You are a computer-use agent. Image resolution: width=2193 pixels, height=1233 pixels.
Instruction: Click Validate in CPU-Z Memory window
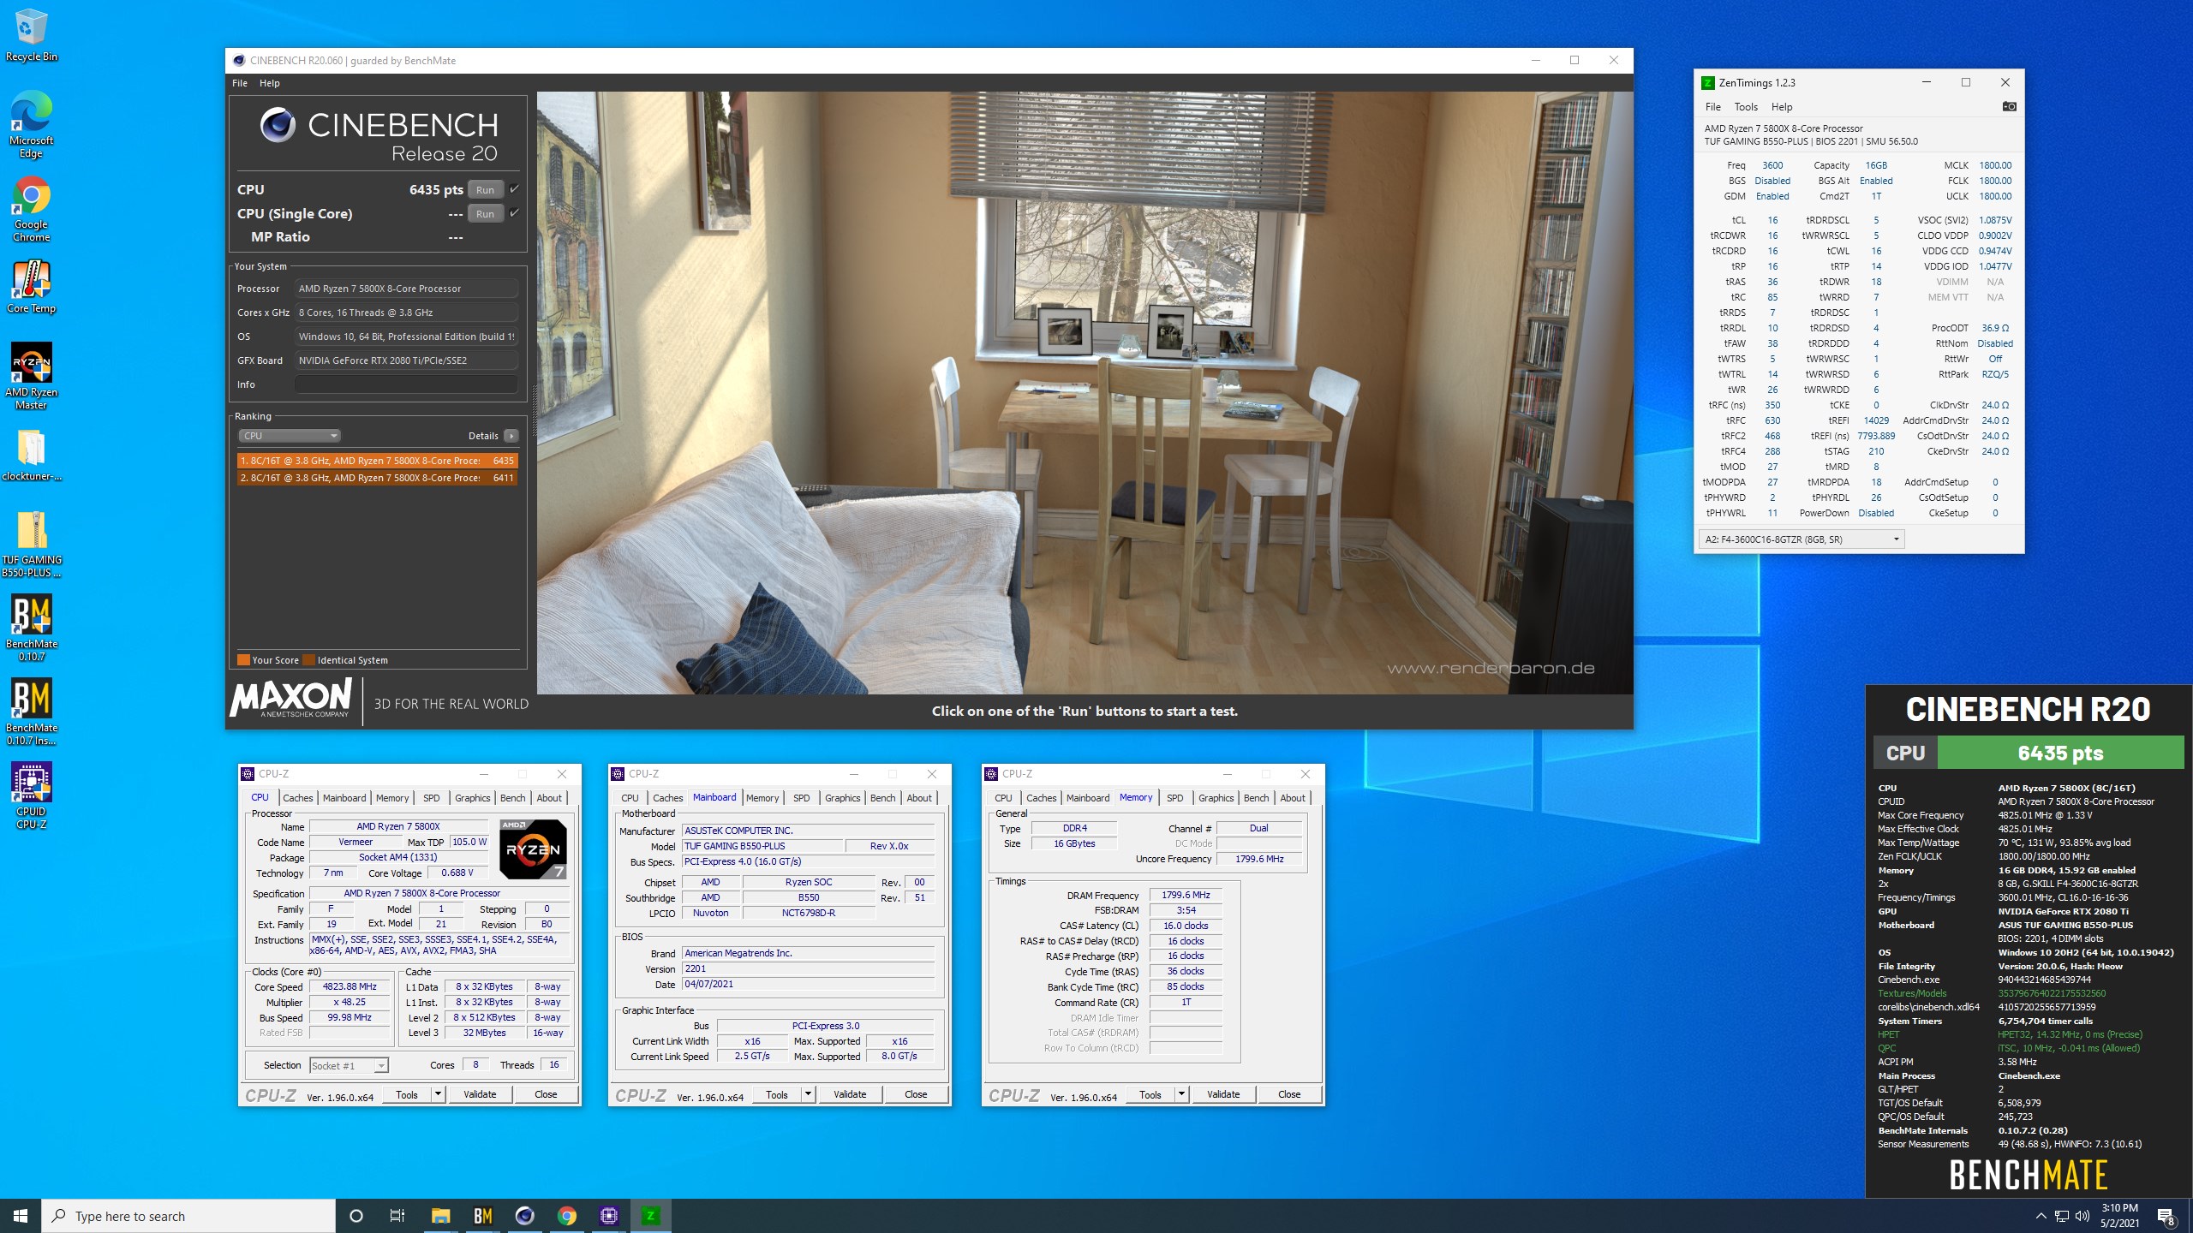1223,1094
